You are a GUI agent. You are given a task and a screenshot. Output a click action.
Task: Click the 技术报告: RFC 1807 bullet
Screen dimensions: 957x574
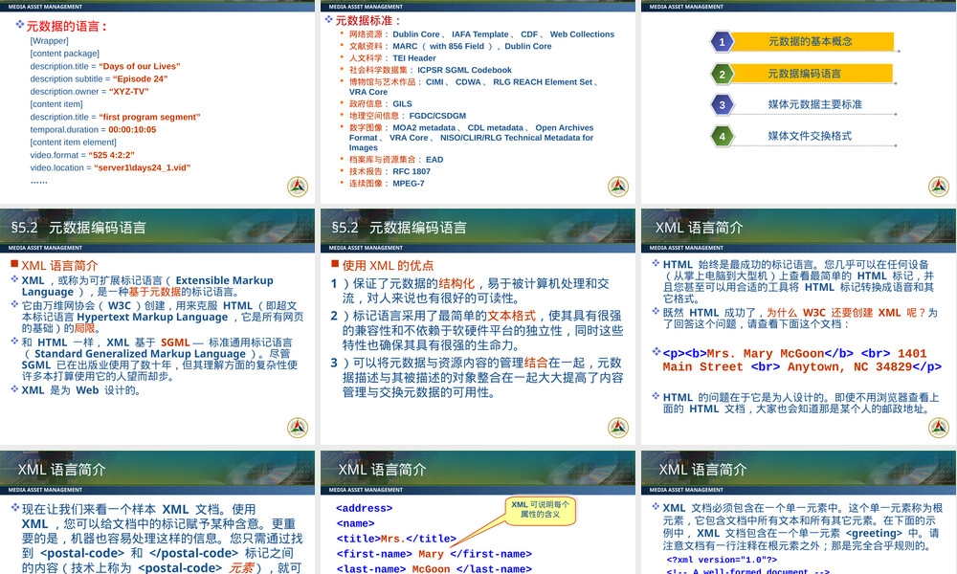(x=389, y=171)
